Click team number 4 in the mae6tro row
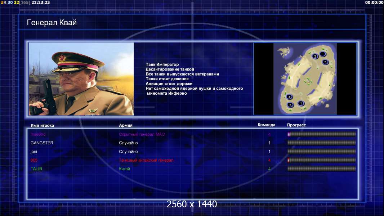 point(269,134)
